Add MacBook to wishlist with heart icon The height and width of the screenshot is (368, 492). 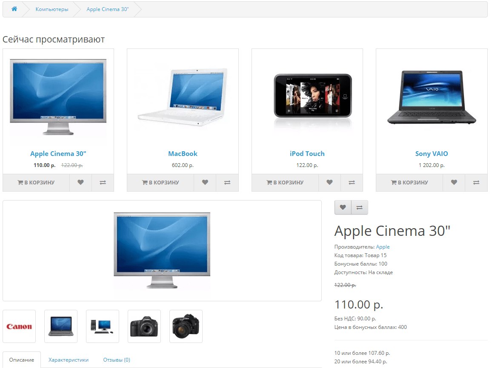click(205, 182)
